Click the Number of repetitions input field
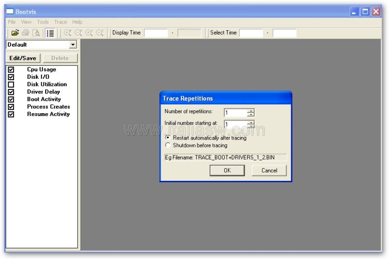Viewport: 389px width, 259px height. click(x=236, y=113)
